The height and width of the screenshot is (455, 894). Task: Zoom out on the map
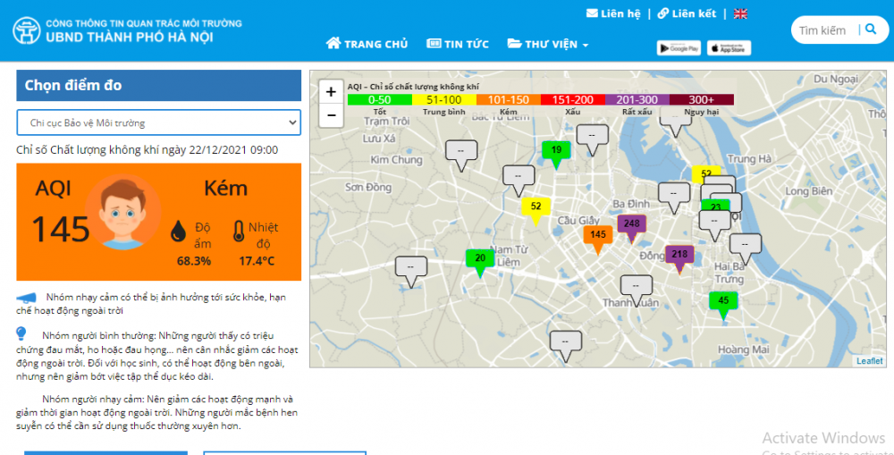pos(331,114)
